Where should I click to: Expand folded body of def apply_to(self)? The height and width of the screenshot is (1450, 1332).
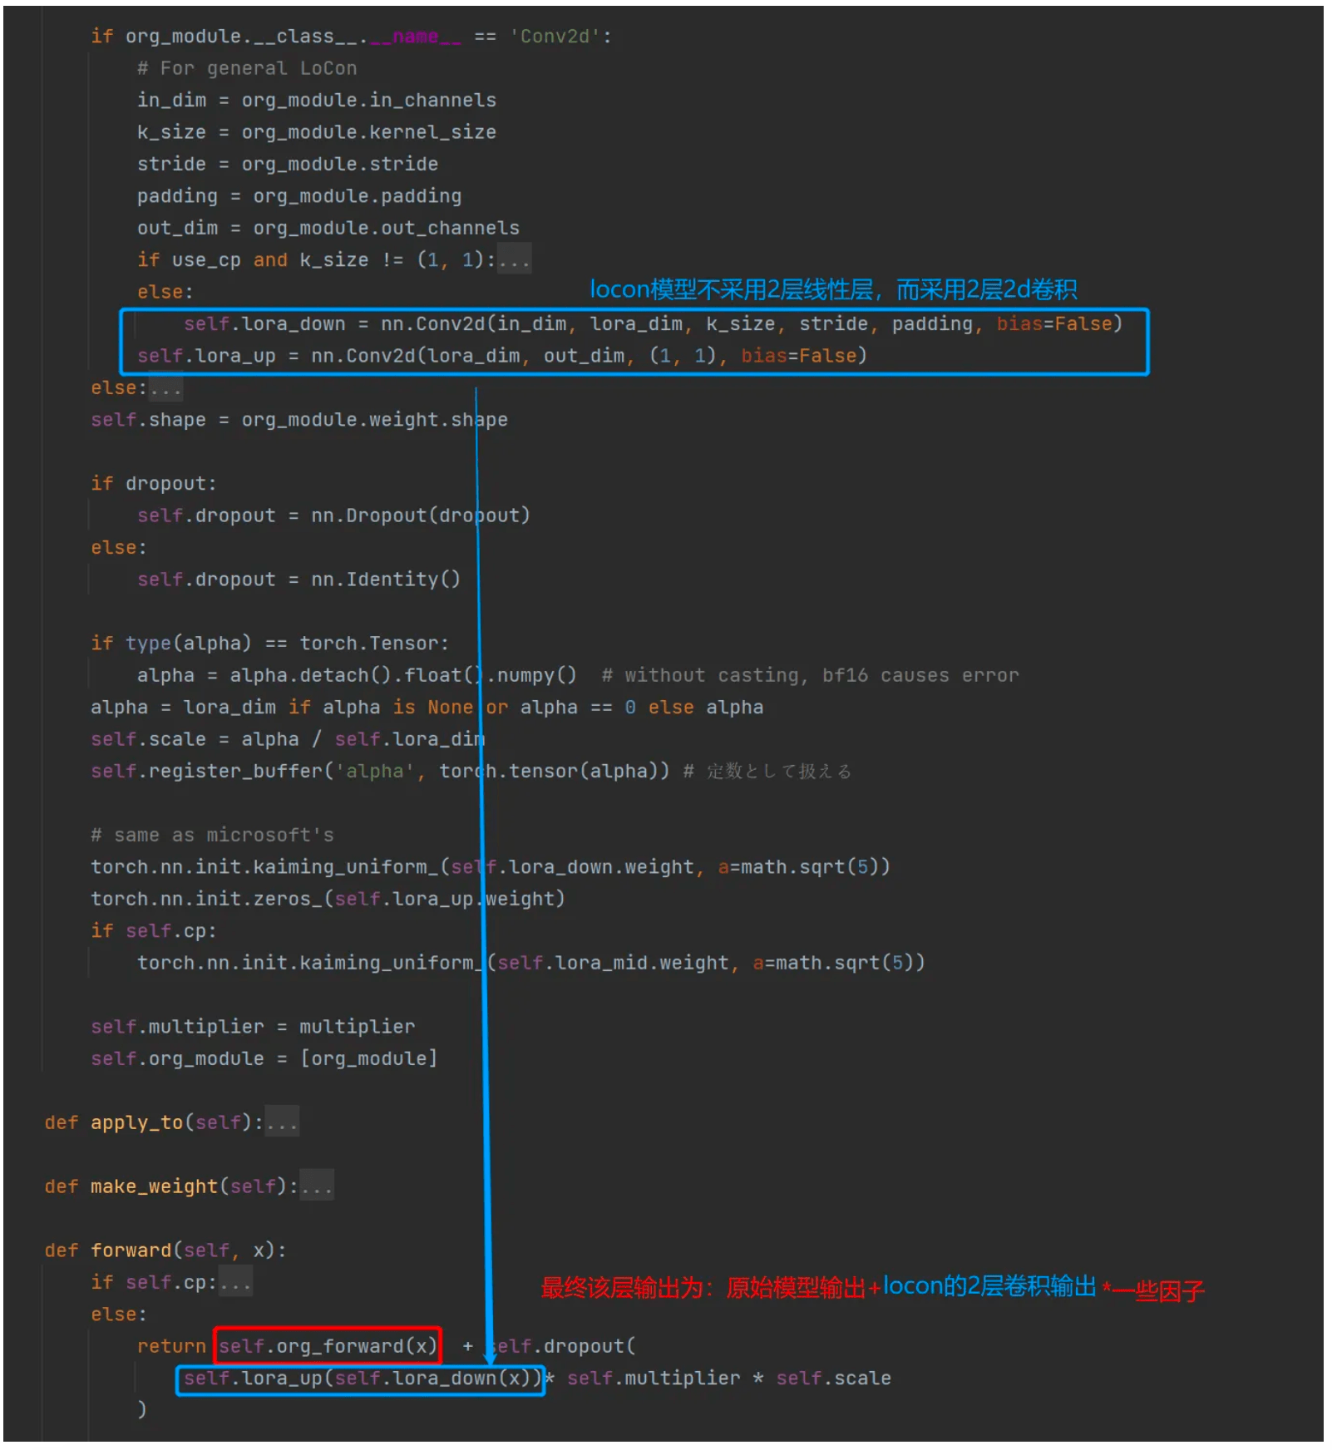282,1122
